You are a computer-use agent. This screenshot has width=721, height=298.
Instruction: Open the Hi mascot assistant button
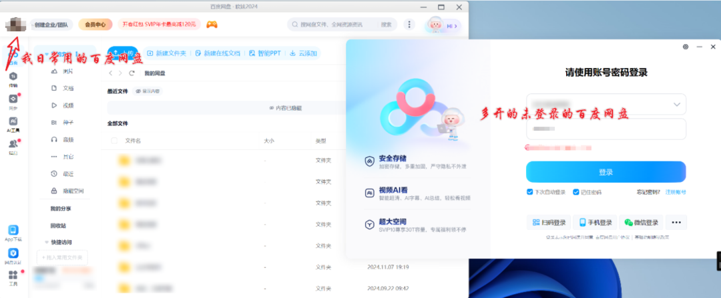pyautogui.click(x=443, y=26)
